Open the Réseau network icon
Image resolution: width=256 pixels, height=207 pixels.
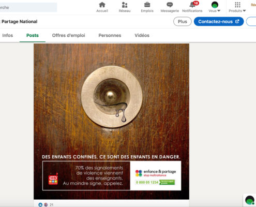coord(125,5)
